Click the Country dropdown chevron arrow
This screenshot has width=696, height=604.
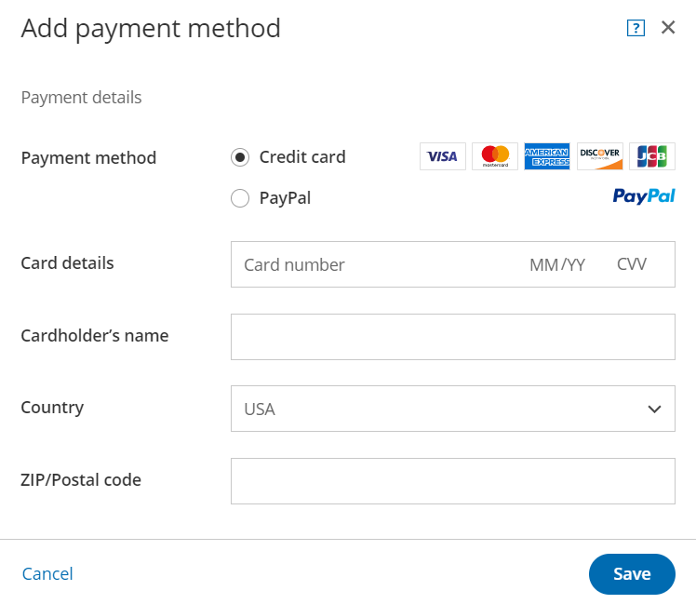(654, 409)
